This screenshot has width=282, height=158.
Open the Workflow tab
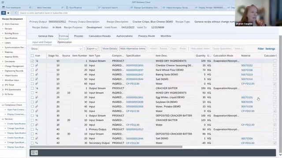[x=166, y=36]
